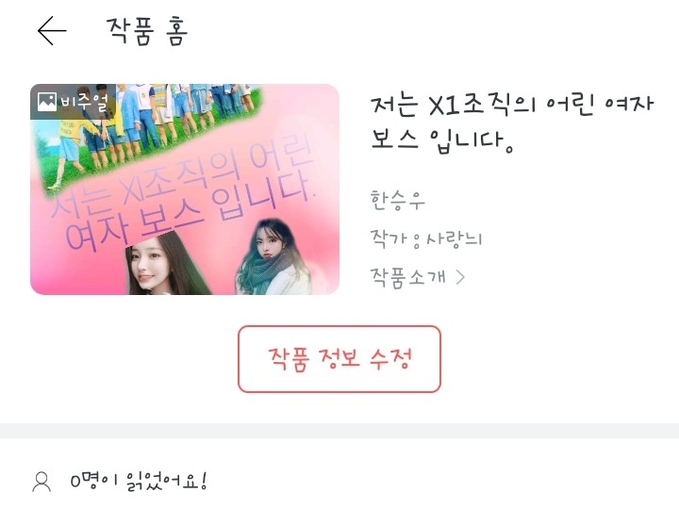Screen dimensions: 679x509
Task: Expand the chevron next to 작품소개
Action: tap(460, 277)
